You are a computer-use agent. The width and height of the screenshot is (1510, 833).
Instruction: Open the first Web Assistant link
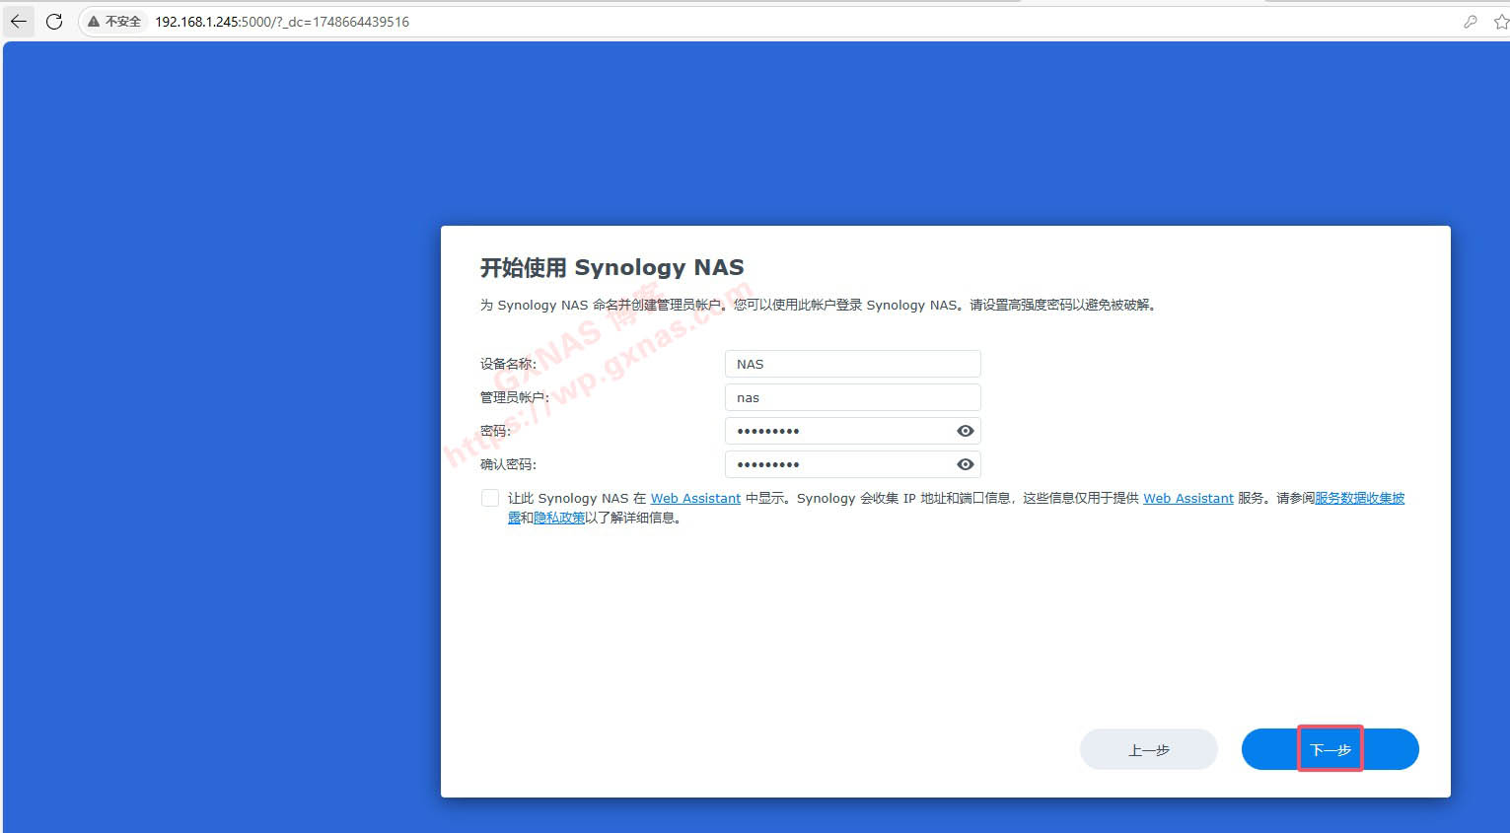[695, 499]
